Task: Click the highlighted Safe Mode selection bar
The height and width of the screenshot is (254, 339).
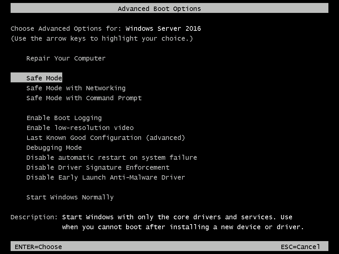Action: click(x=36, y=78)
